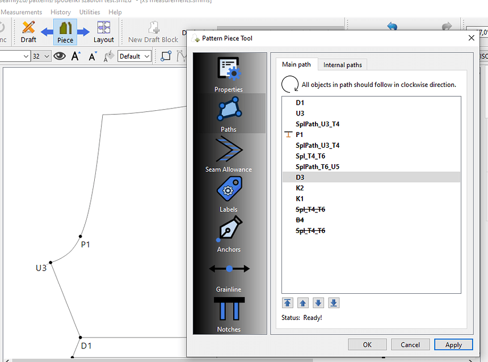Open the Notches section

coord(229,314)
